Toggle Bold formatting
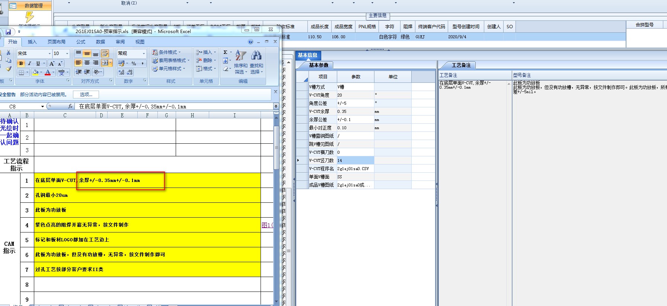This screenshot has height=306, width=667. tap(21, 64)
